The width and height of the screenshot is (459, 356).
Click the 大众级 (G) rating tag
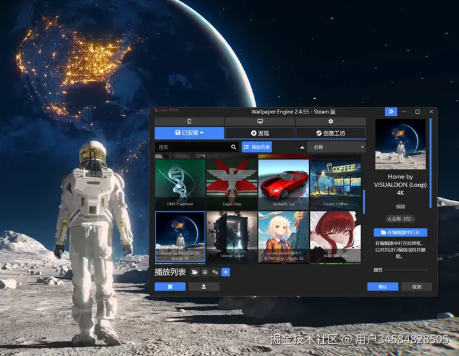pyautogui.click(x=400, y=219)
